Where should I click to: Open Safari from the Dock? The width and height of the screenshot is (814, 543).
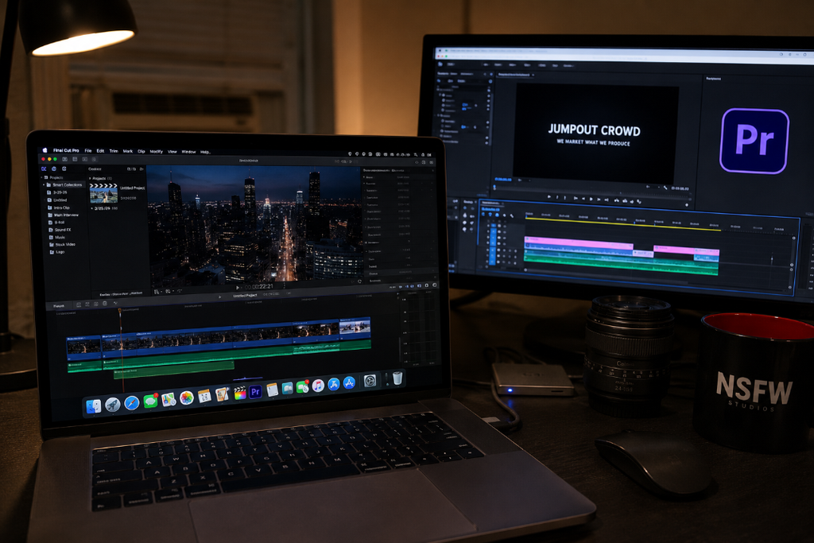click(131, 403)
